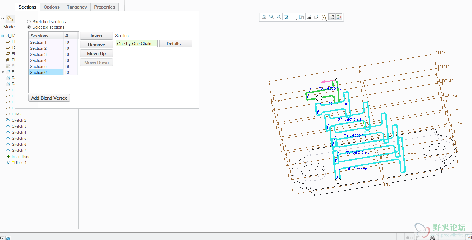Toggle the Annotation Display eye icon
The height and width of the screenshot is (240, 472).
[x=332, y=17]
